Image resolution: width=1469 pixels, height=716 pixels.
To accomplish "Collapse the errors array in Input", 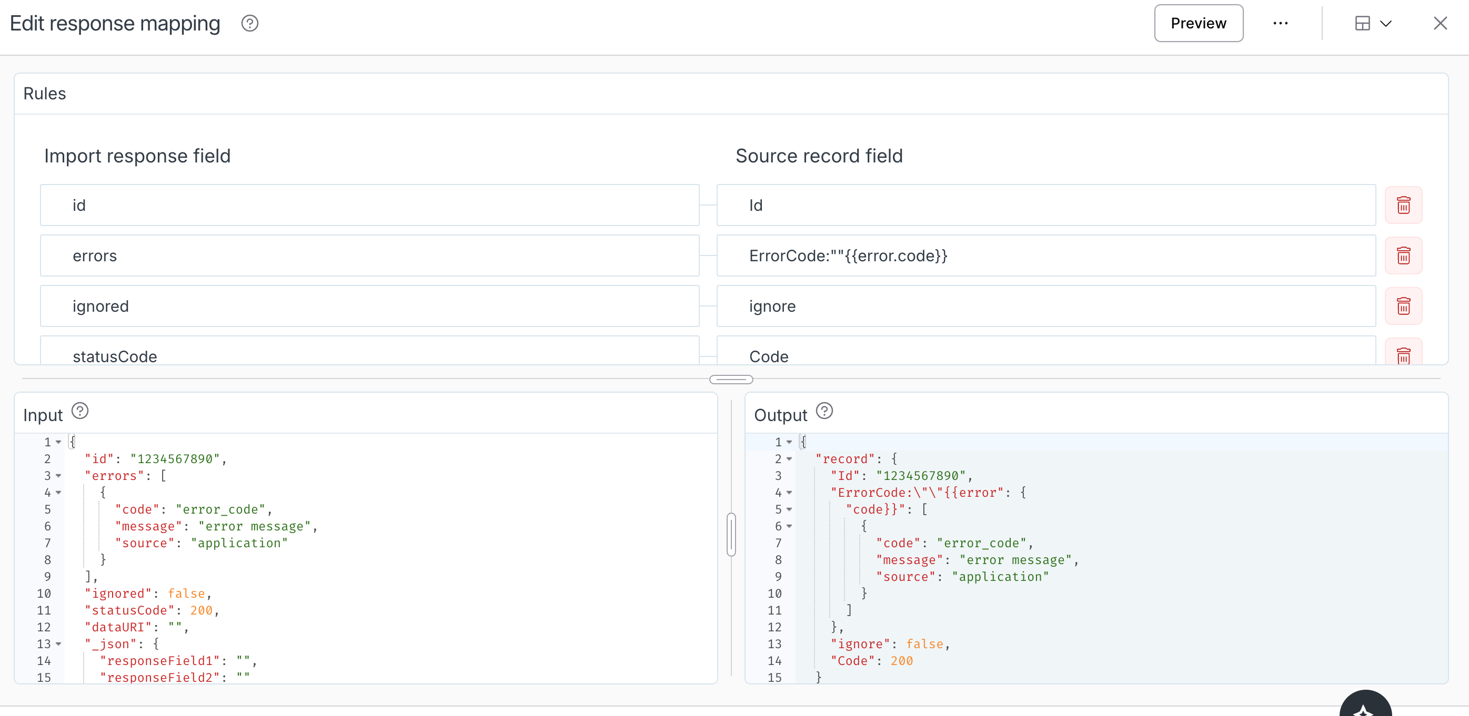I will pyautogui.click(x=59, y=476).
